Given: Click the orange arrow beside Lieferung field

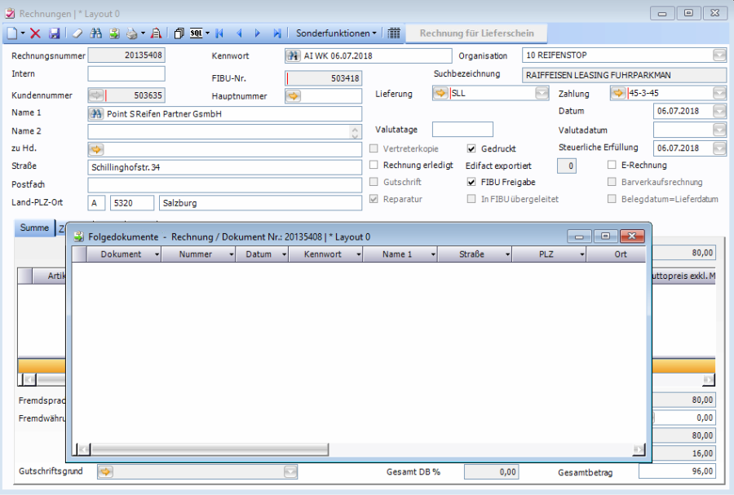Looking at the screenshot, I should (x=440, y=94).
